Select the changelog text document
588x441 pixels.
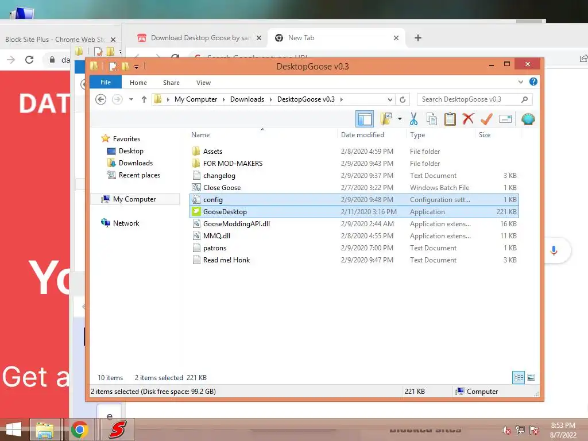pos(219,176)
